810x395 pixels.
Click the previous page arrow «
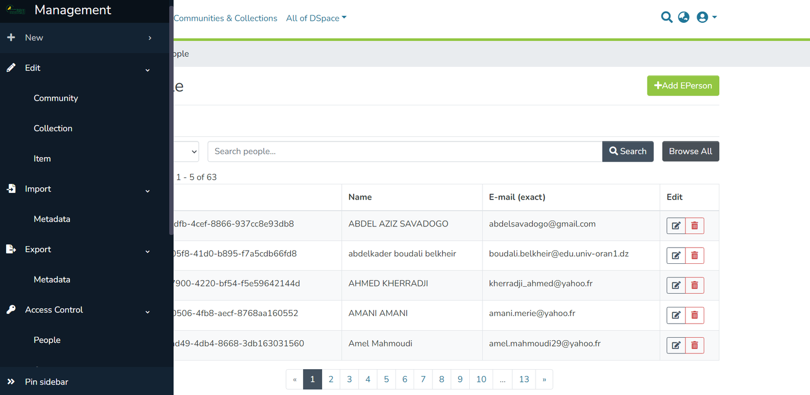tap(295, 379)
